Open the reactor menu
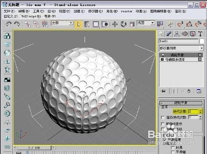The image size is (207, 154). [126, 11]
